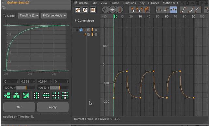Click the dashed-frame vertical bar toolbar icon

tap(120, 10)
